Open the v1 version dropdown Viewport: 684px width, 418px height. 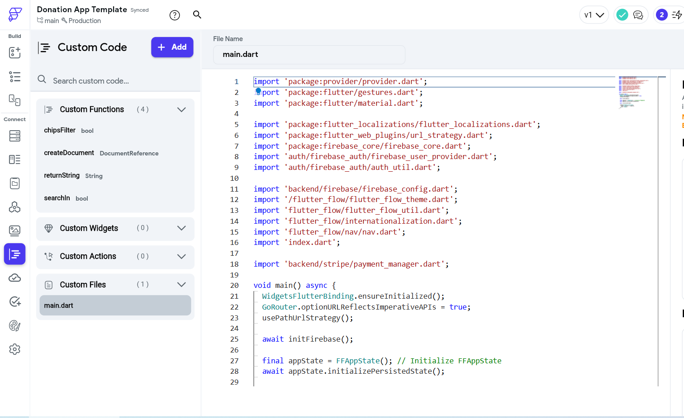point(594,15)
